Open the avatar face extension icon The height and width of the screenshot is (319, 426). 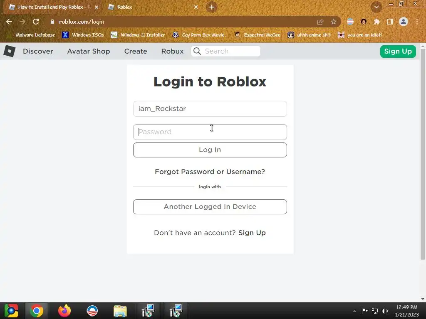tap(364, 22)
